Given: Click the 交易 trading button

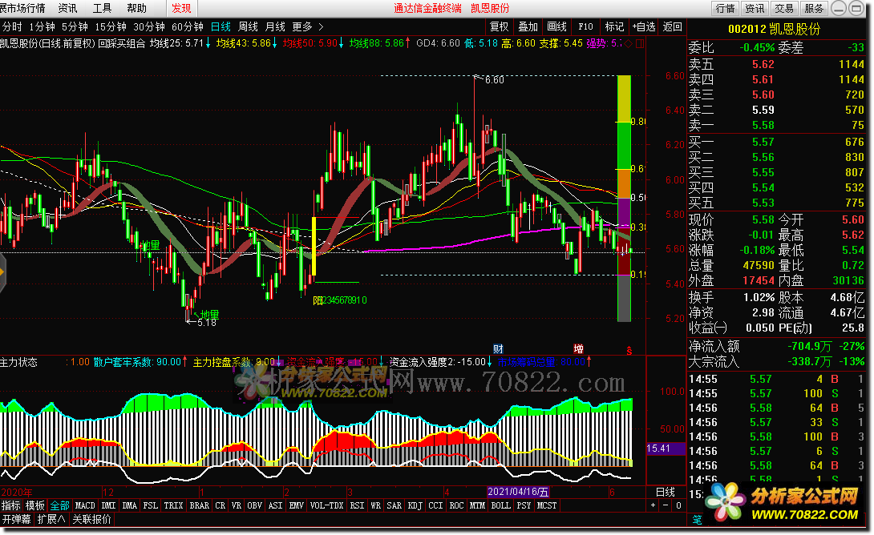Looking at the screenshot, I should coord(784,8).
